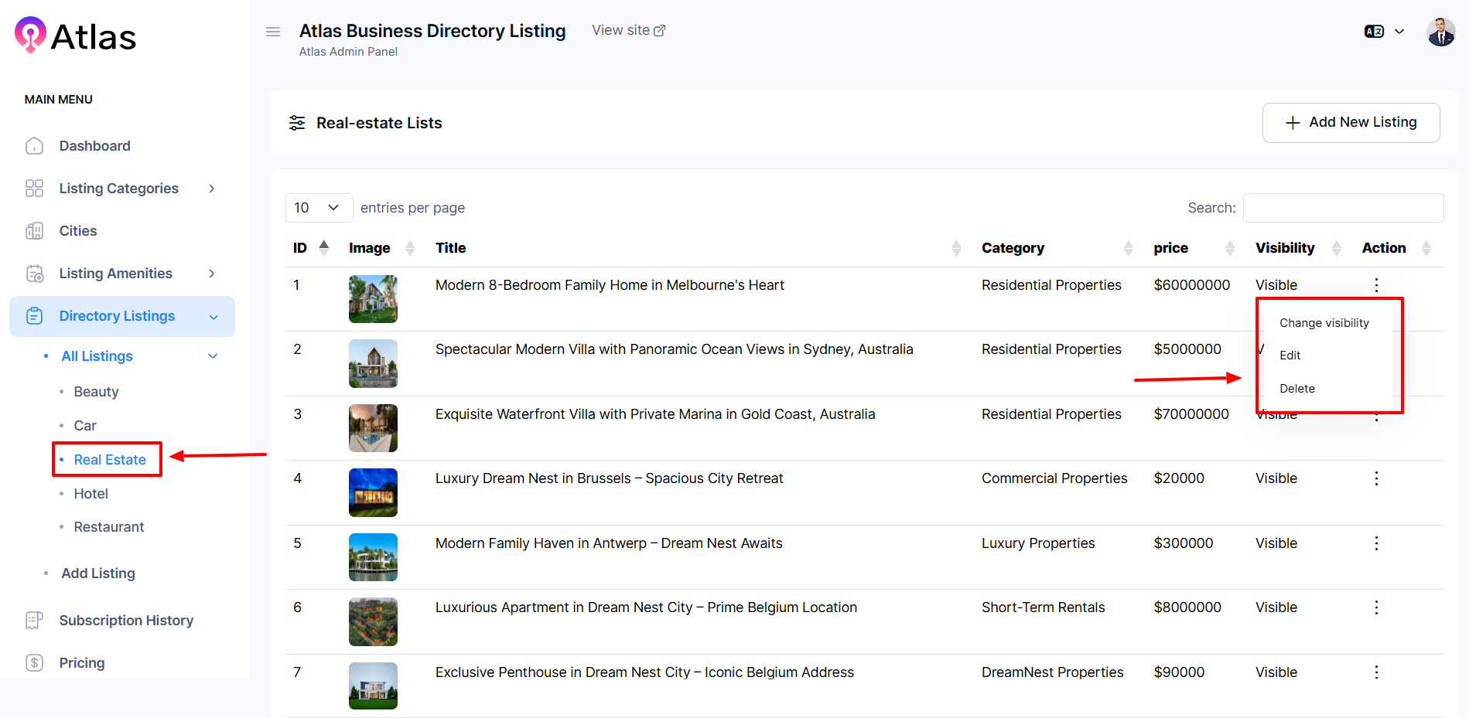
Task: Expand Listing Categories submenu
Action: (211, 189)
